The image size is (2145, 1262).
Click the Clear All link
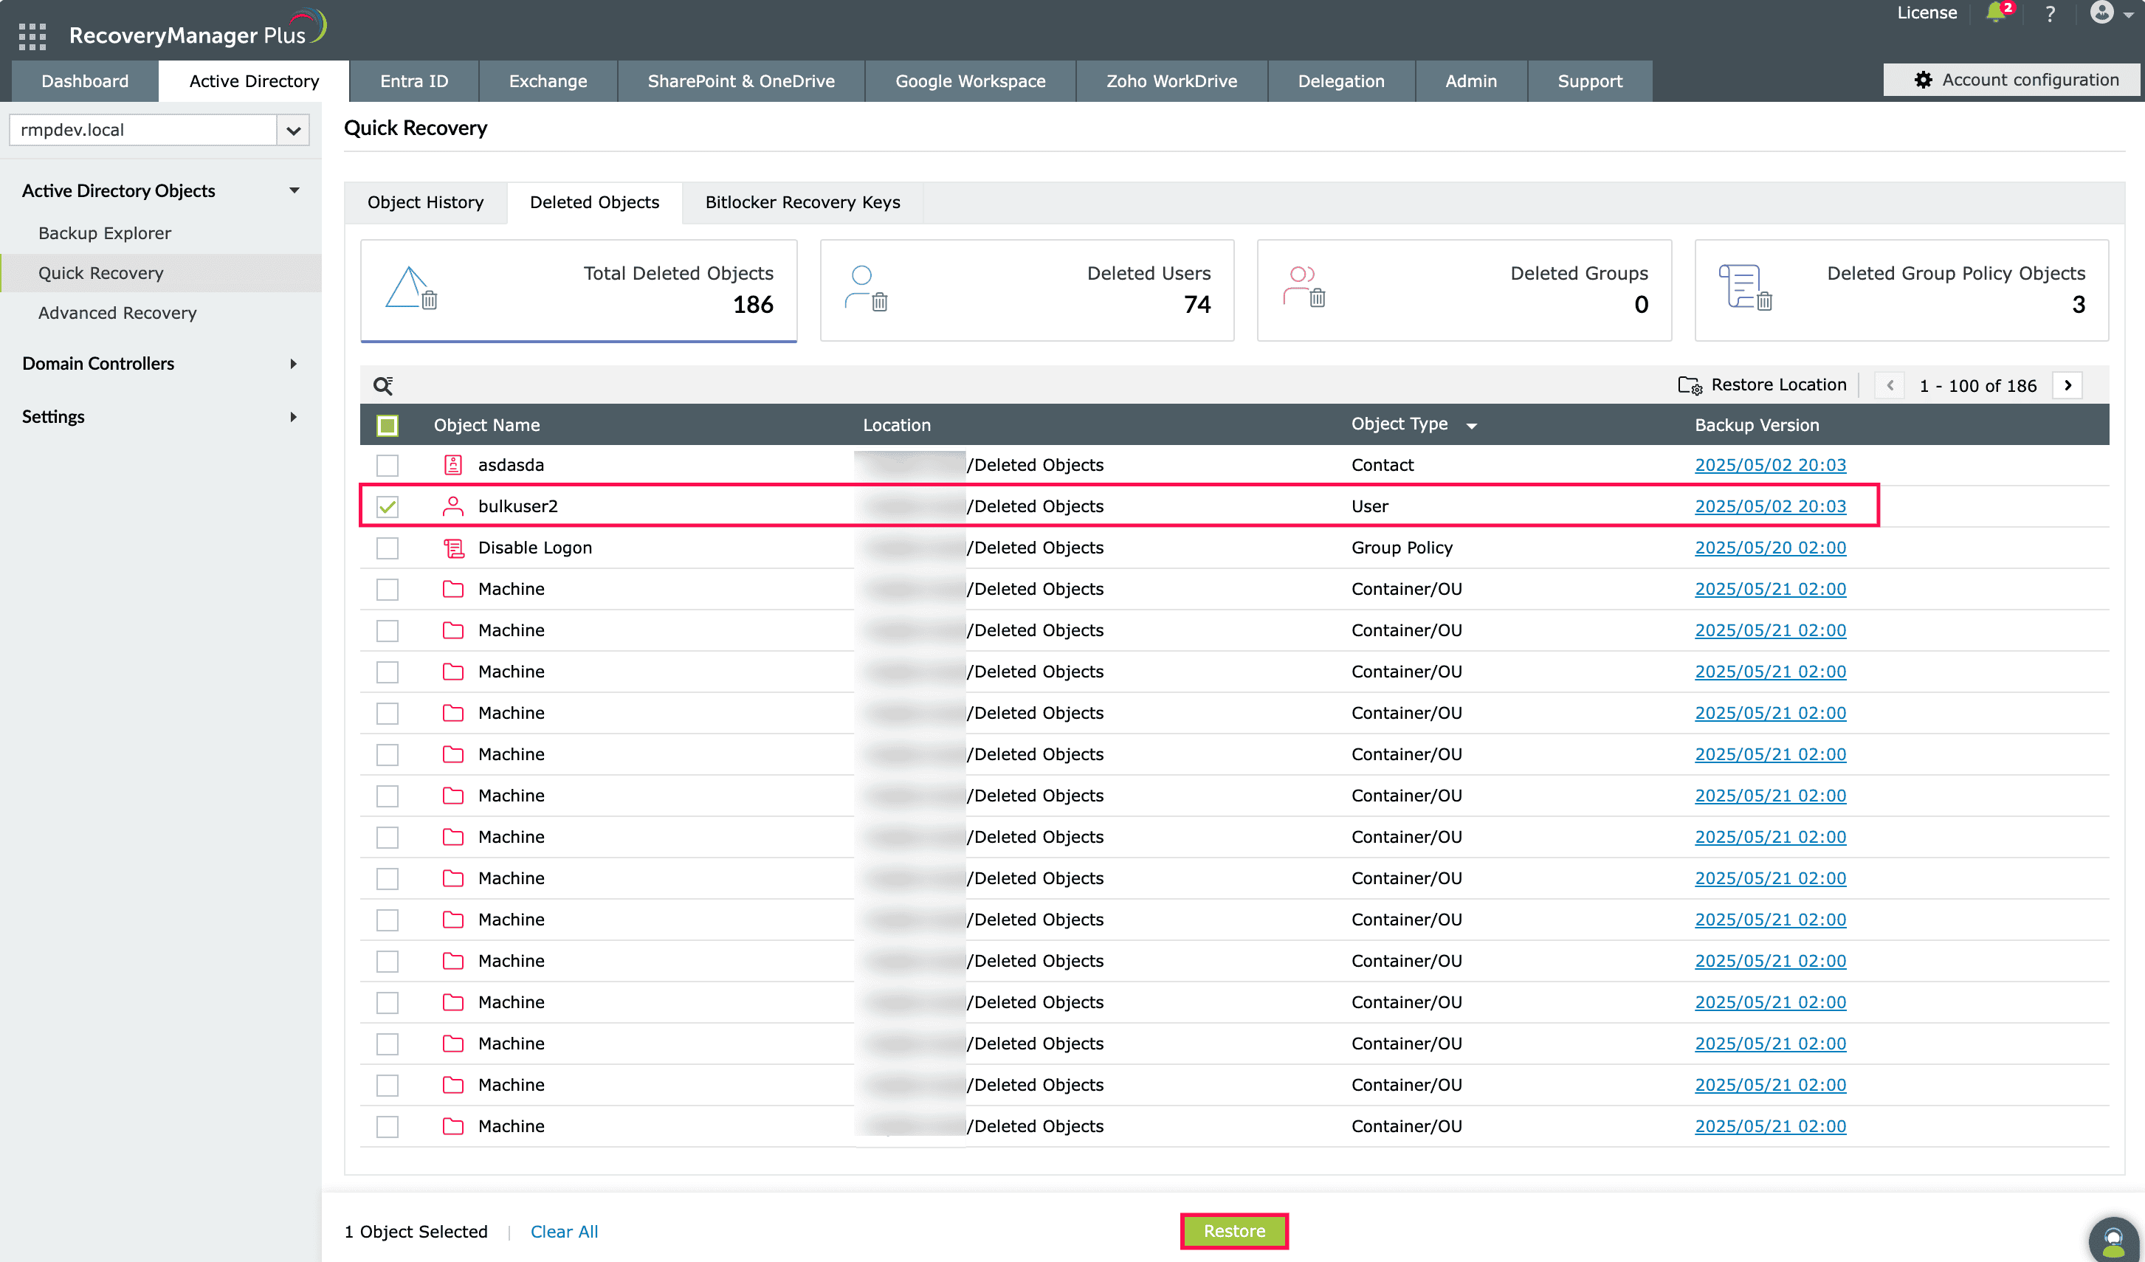pos(565,1230)
